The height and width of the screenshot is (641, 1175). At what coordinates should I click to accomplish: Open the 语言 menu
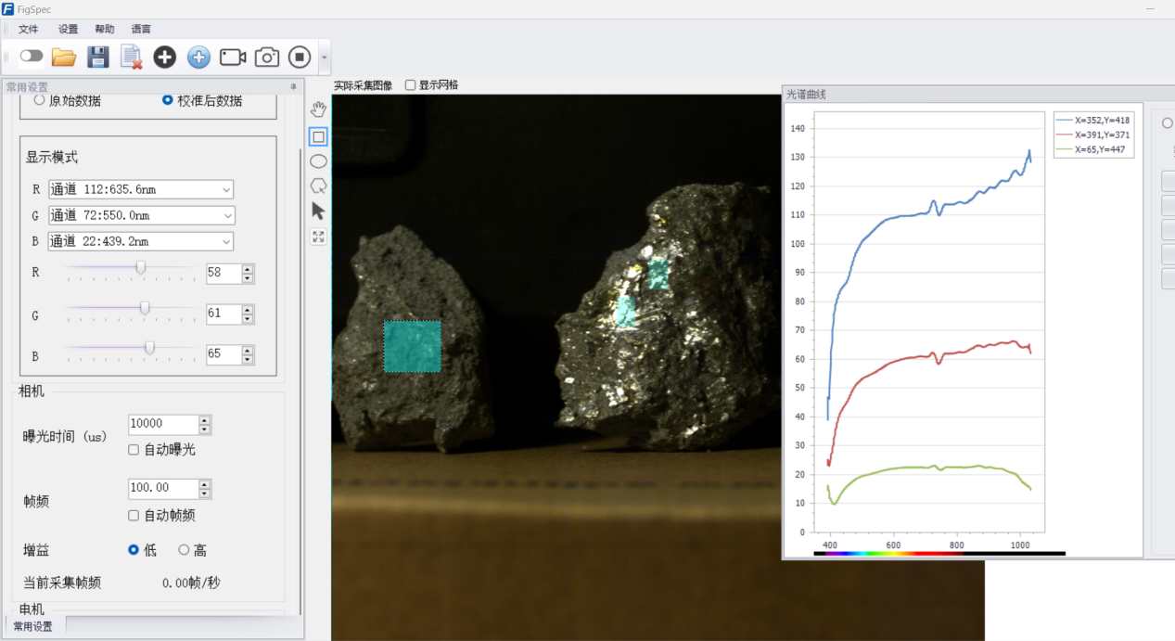click(x=141, y=29)
